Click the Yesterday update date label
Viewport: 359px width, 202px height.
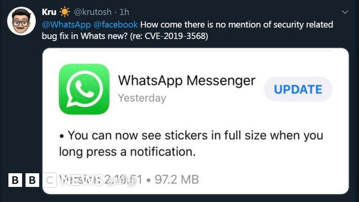click(x=142, y=98)
